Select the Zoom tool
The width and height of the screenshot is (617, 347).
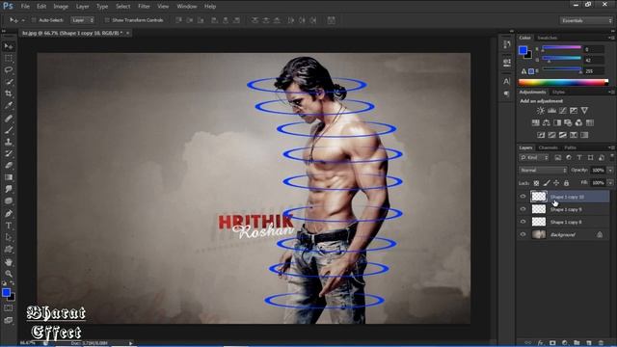point(9,274)
